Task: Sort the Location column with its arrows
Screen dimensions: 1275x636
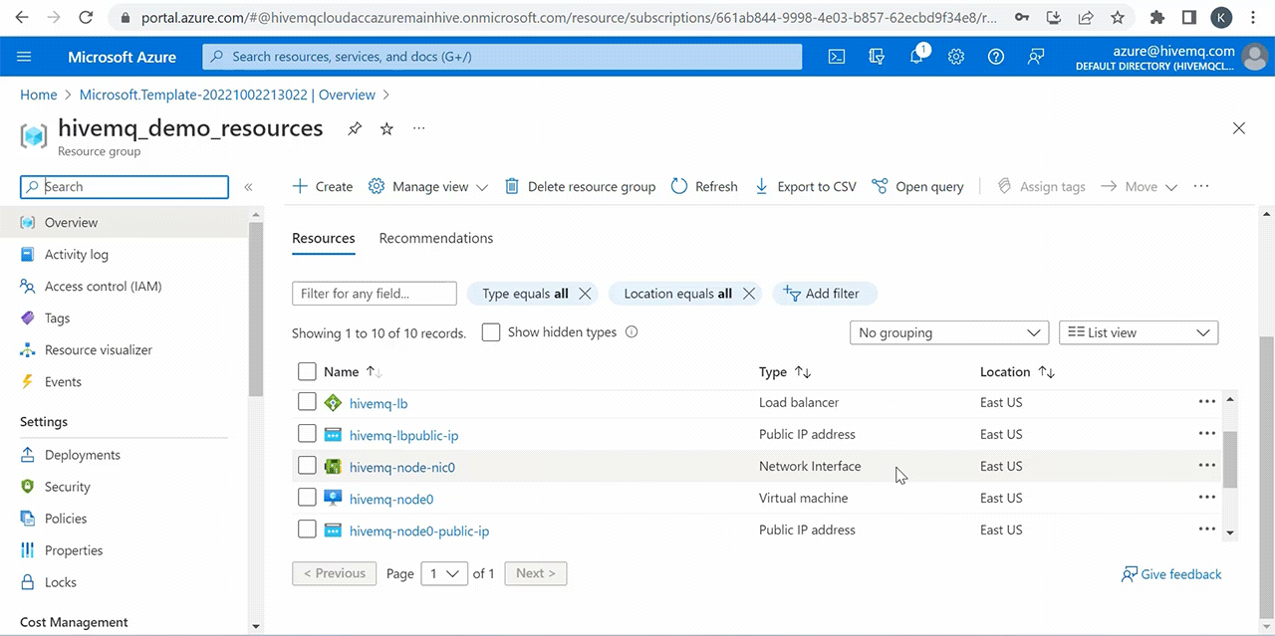Action: pos(1046,371)
